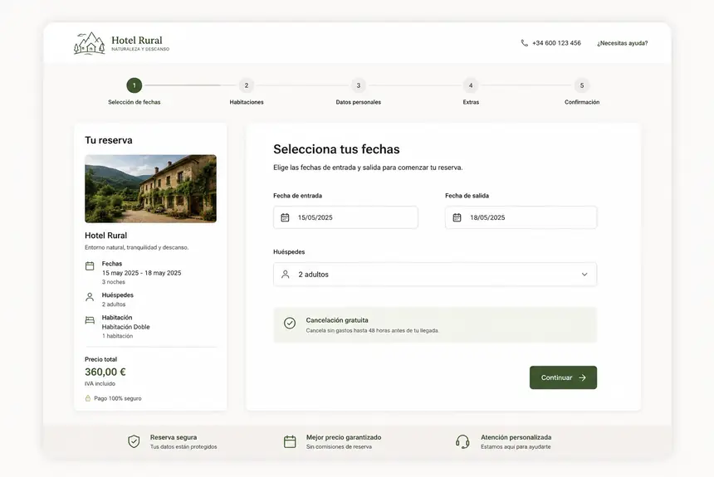Click the phone number +34 600 123 456
The image size is (714, 477).
pyautogui.click(x=556, y=43)
